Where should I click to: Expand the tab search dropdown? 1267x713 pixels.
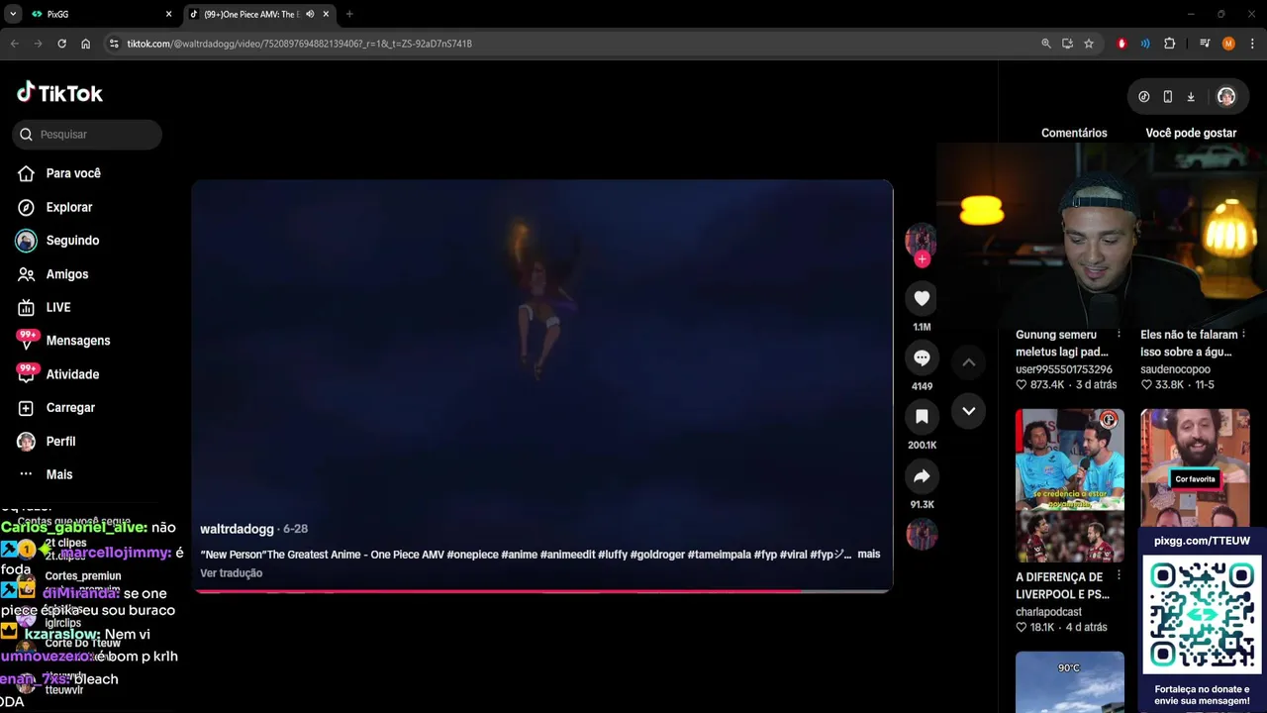(13, 14)
